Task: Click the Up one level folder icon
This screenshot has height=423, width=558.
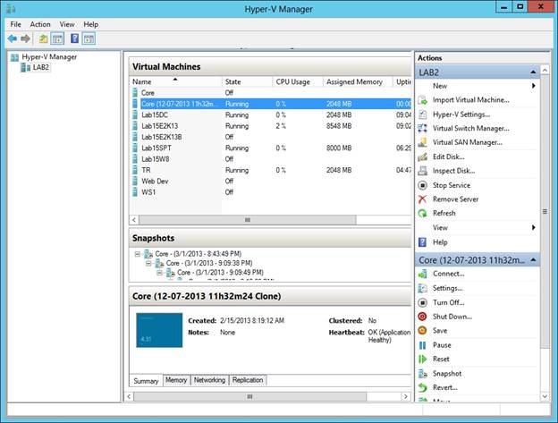Action: click(x=44, y=38)
